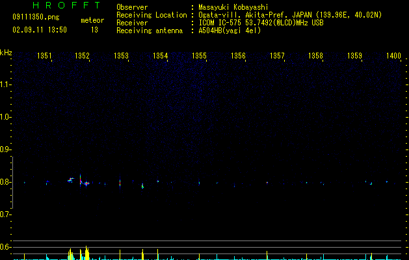Click time marker 1351
409x260 pixels.
coord(44,56)
